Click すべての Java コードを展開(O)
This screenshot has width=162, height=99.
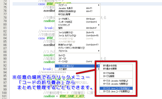pos(116,91)
